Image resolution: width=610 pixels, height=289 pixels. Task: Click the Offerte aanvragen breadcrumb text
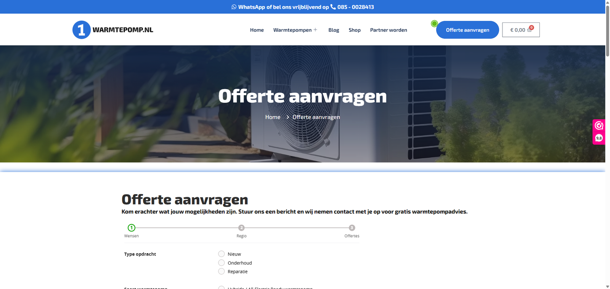[316, 117]
